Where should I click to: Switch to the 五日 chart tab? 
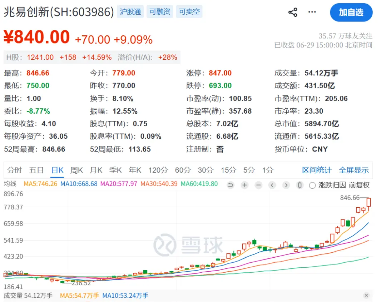[36, 170]
